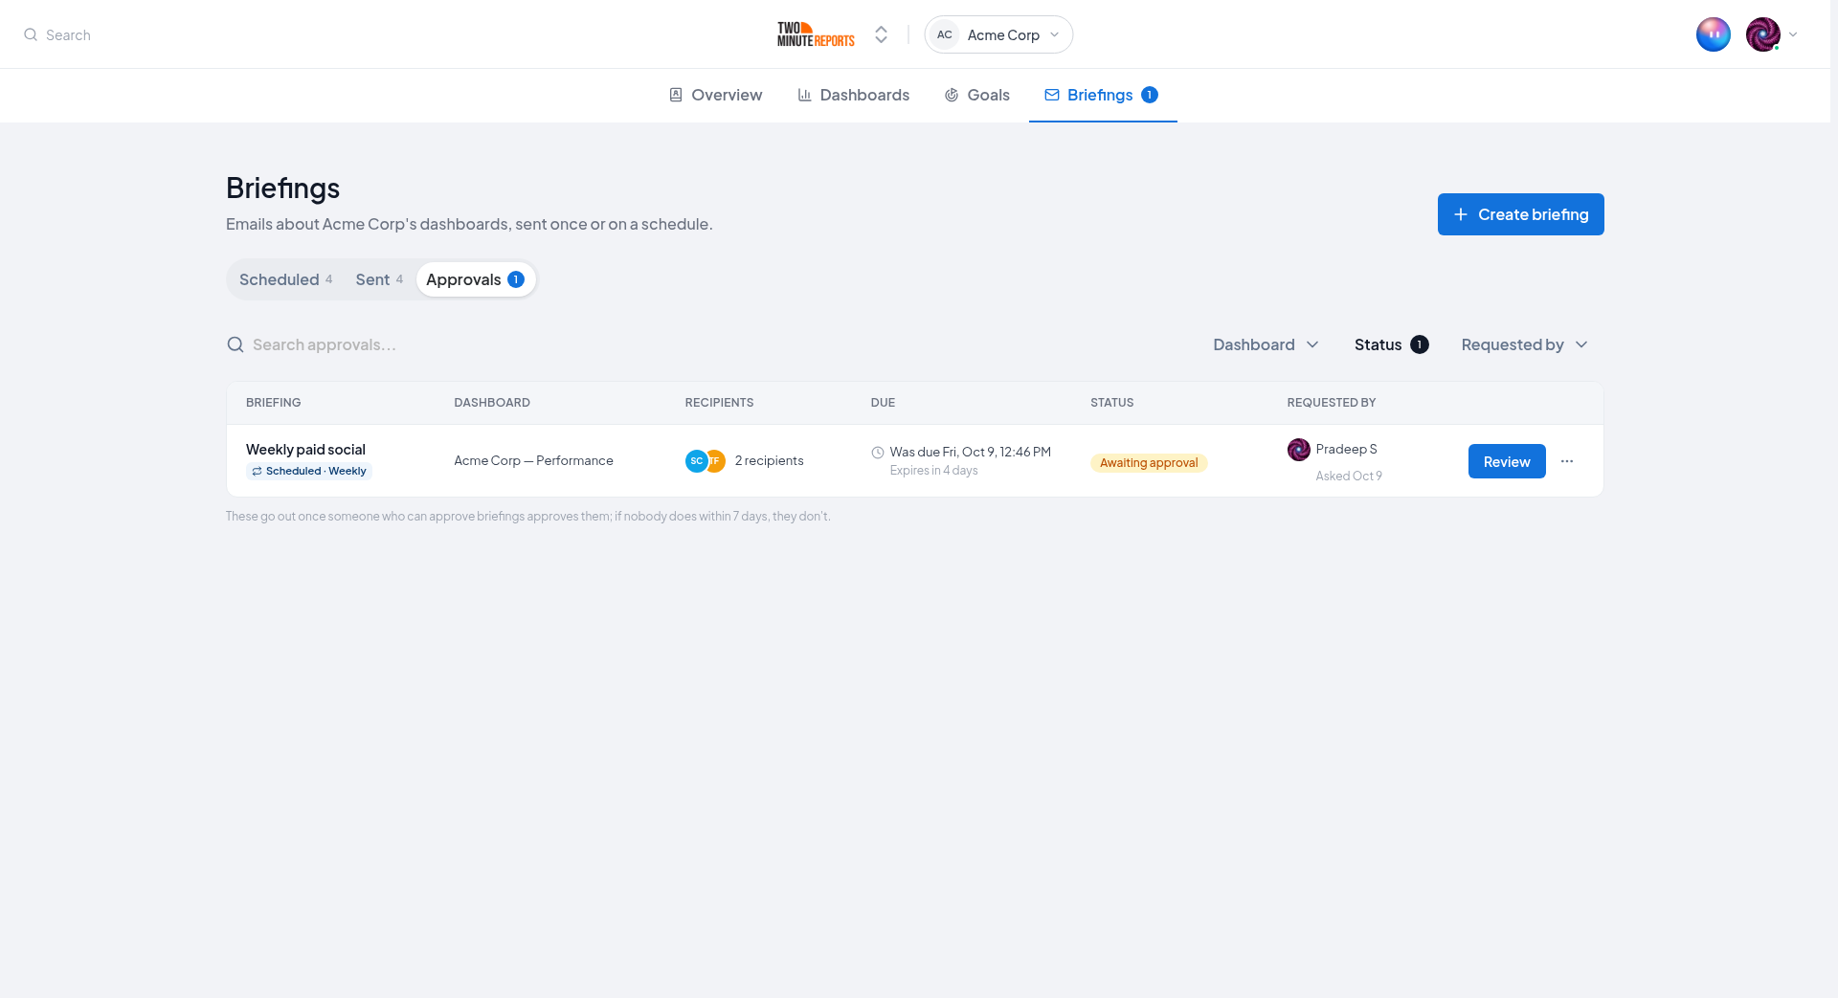
Task: Select the Approvals segment
Action: (476, 279)
